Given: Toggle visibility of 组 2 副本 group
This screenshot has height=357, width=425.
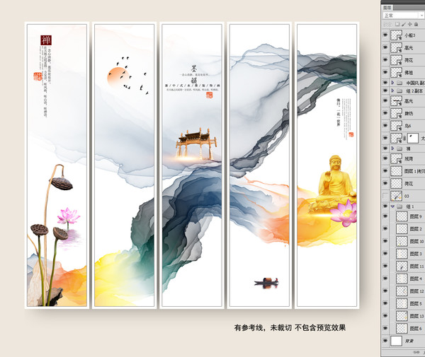Looking at the screenshot, I should (385, 90).
